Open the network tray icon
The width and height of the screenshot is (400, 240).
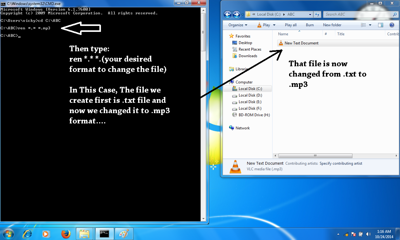point(346,234)
